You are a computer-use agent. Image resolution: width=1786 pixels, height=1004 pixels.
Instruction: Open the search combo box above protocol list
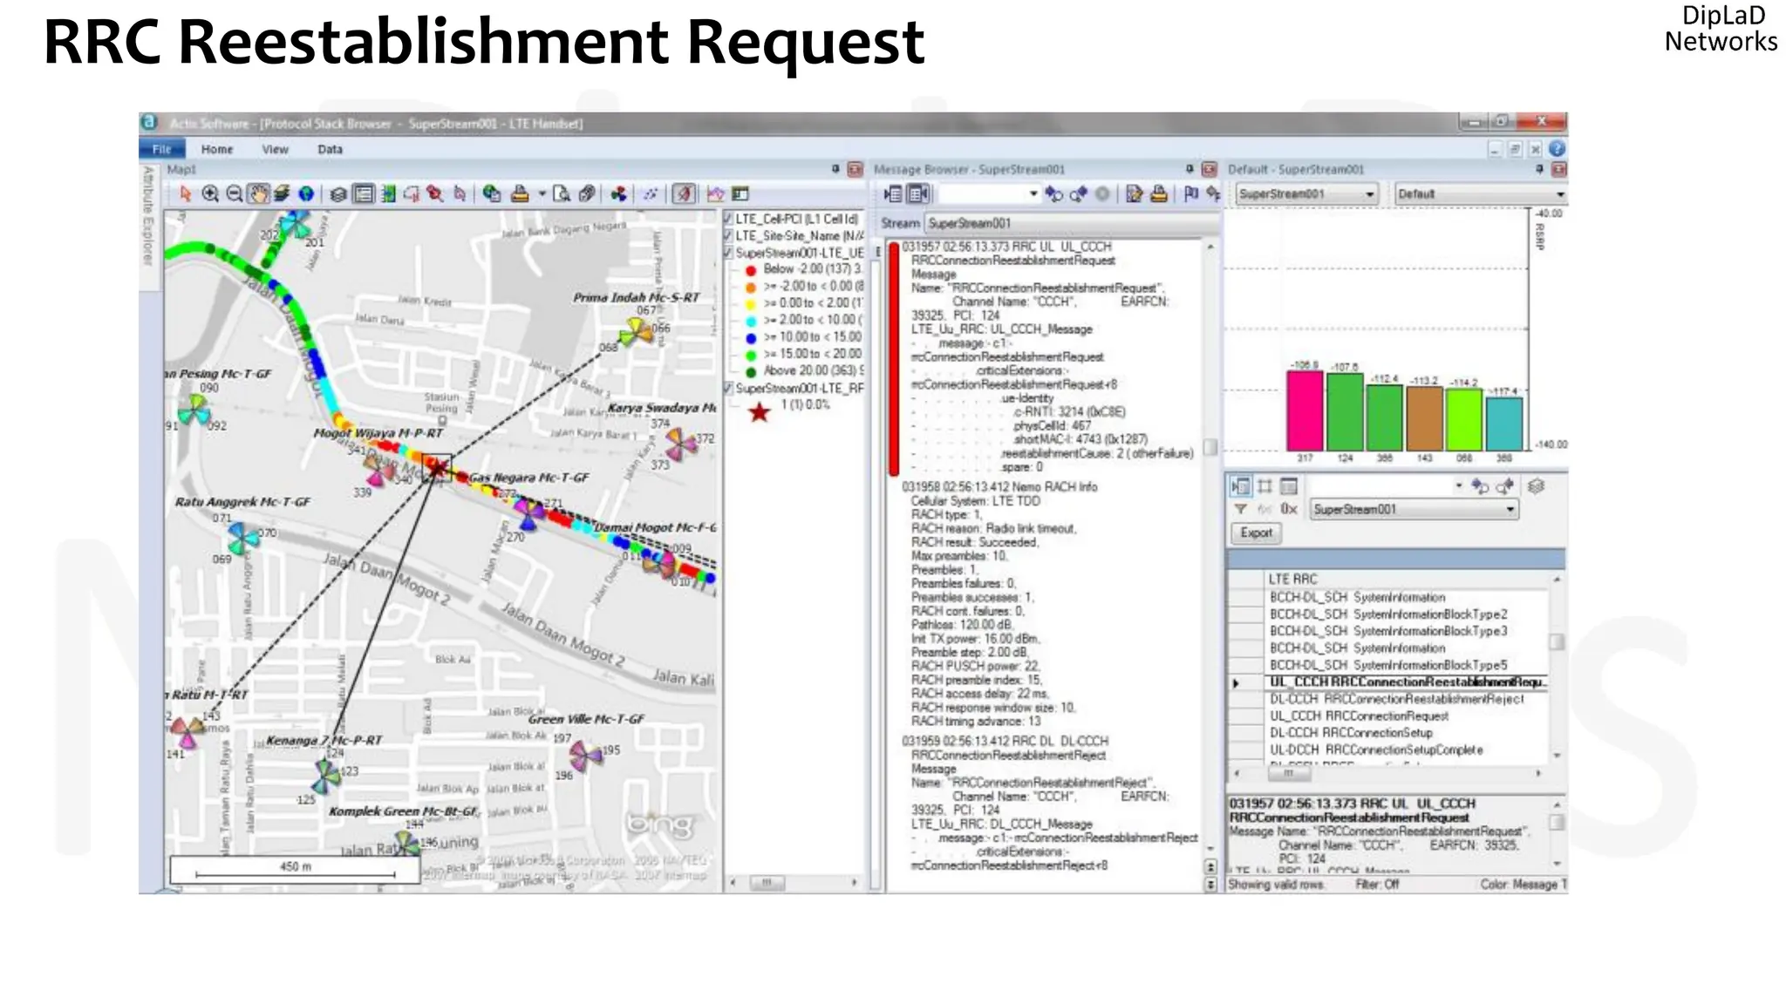1387,486
